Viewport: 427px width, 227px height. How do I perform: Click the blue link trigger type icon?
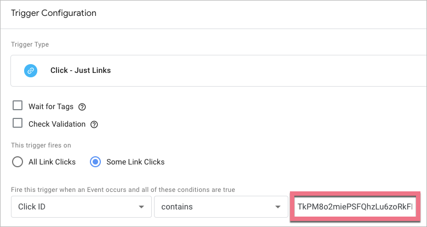(31, 71)
